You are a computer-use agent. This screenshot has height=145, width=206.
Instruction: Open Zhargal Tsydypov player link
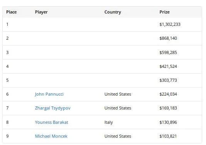coord(52,108)
